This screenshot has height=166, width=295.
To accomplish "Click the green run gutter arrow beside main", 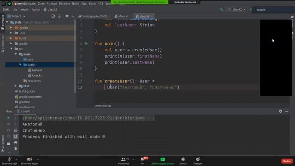I will pos(87,43).
